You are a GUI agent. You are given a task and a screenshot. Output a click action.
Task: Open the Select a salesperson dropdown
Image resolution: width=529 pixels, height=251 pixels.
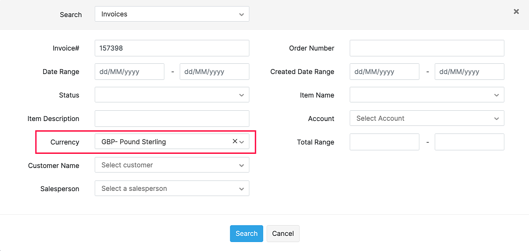click(172, 189)
